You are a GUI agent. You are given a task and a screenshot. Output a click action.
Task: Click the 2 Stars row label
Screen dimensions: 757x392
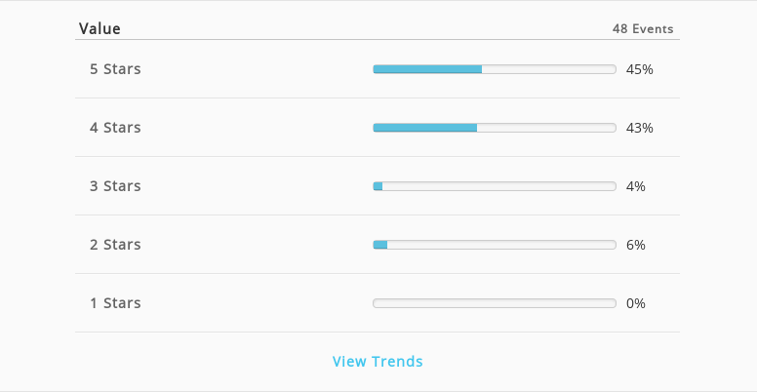115,245
